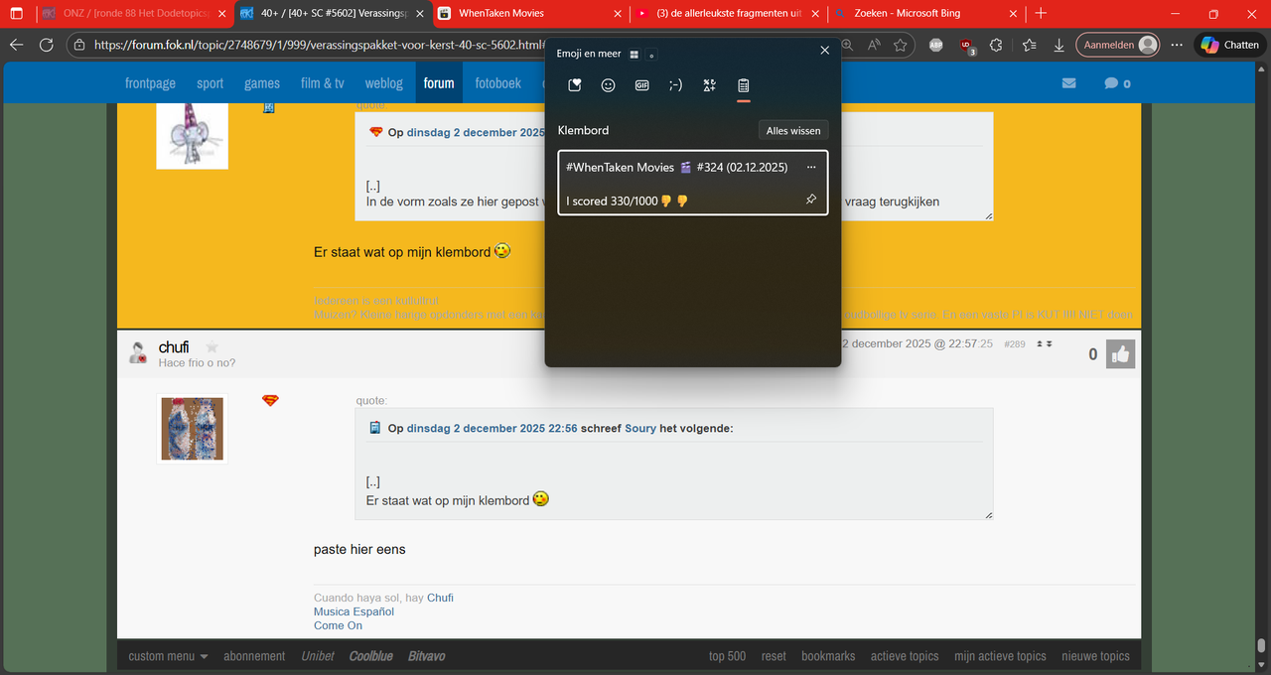The height and width of the screenshot is (675, 1271).
Task: Click the browser address bar URL
Action: pyautogui.click(x=320, y=45)
